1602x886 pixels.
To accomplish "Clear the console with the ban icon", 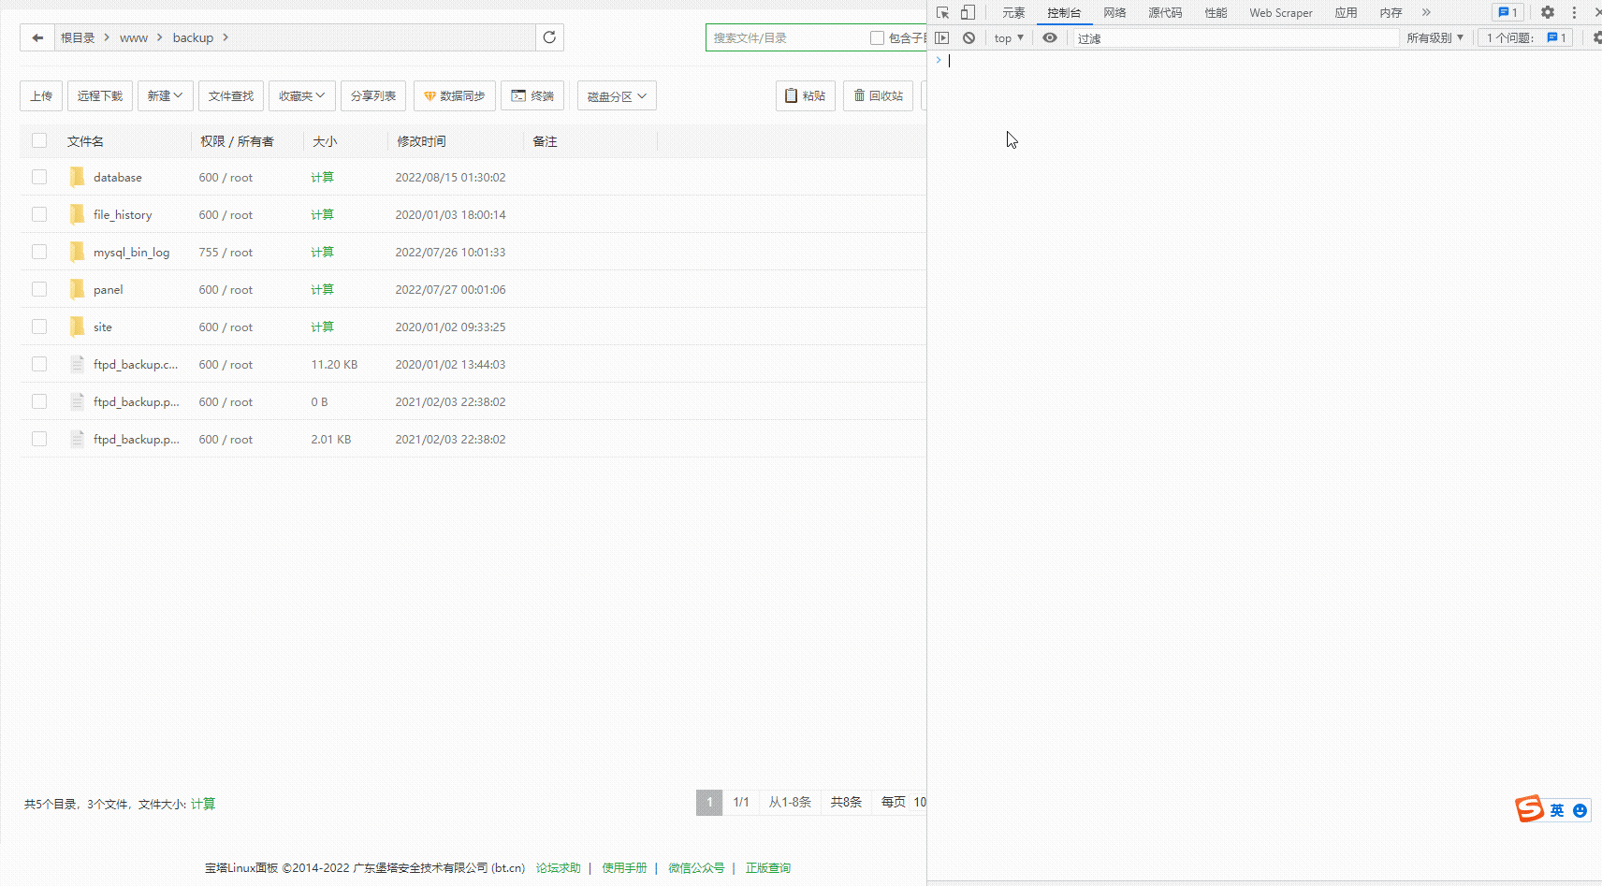I will (968, 38).
